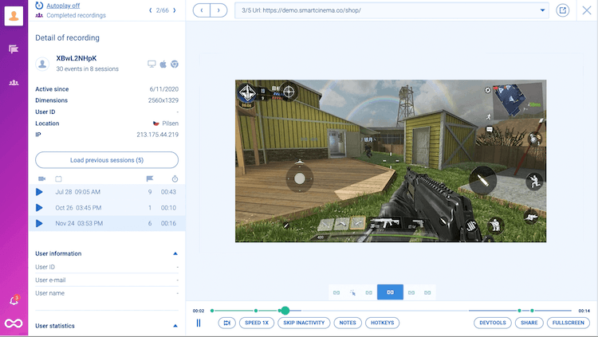The height and width of the screenshot is (337, 598).
Task: Toggle SKIP INACTIVITY
Action: click(304, 323)
